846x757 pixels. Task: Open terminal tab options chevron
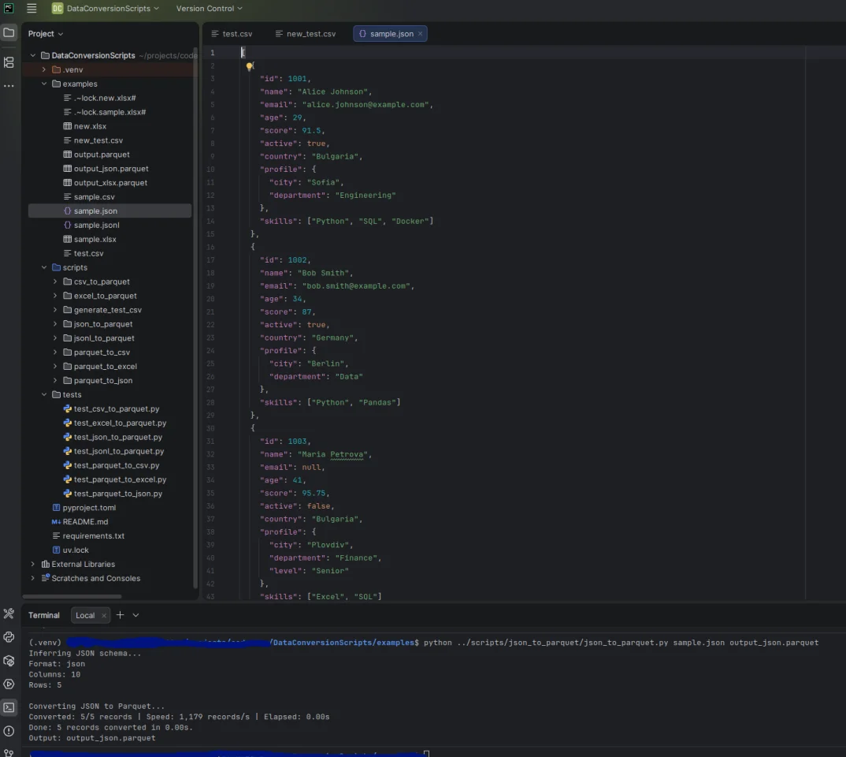(x=136, y=615)
